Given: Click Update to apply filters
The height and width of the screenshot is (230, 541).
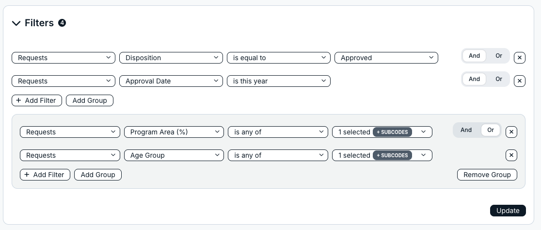Looking at the screenshot, I should tap(508, 211).
